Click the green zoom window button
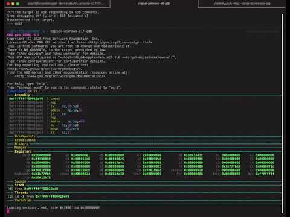The height and width of the screenshot is (217, 290). (x=18, y=4)
